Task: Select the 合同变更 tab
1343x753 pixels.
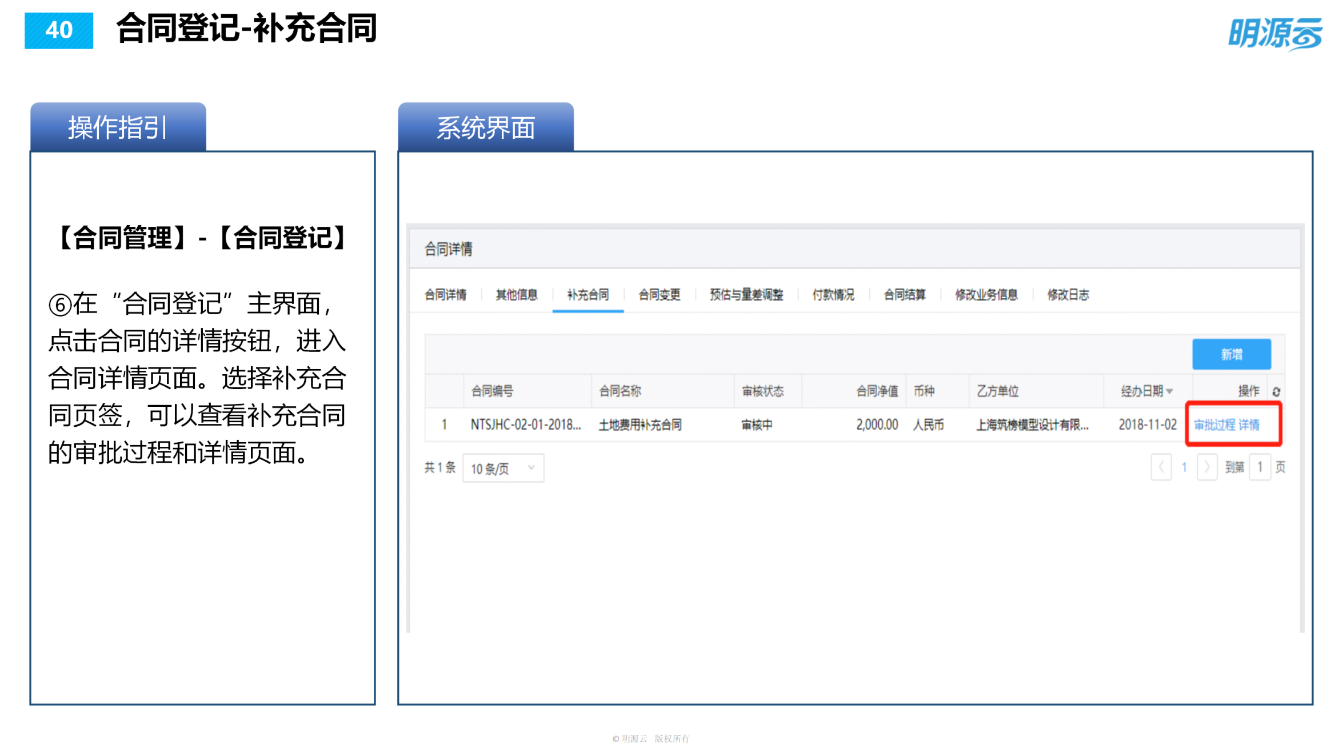Action: point(659,295)
